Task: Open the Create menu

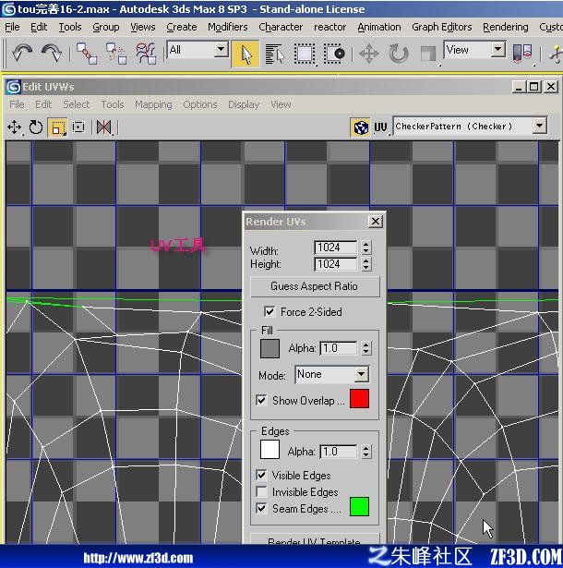Action: pyautogui.click(x=182, y=27)
